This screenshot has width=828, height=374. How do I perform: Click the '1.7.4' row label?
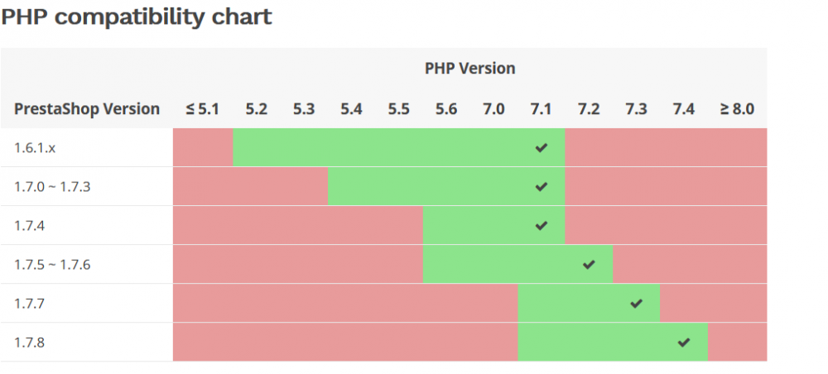30,225
